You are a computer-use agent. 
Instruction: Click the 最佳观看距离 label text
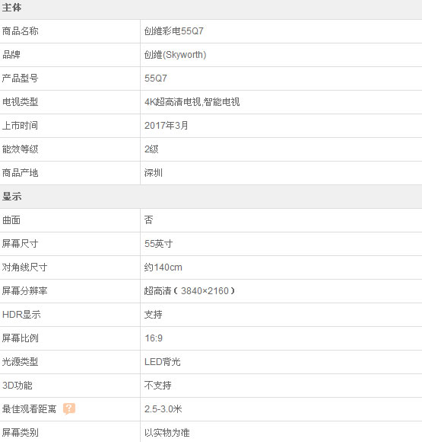pos(29,409)
